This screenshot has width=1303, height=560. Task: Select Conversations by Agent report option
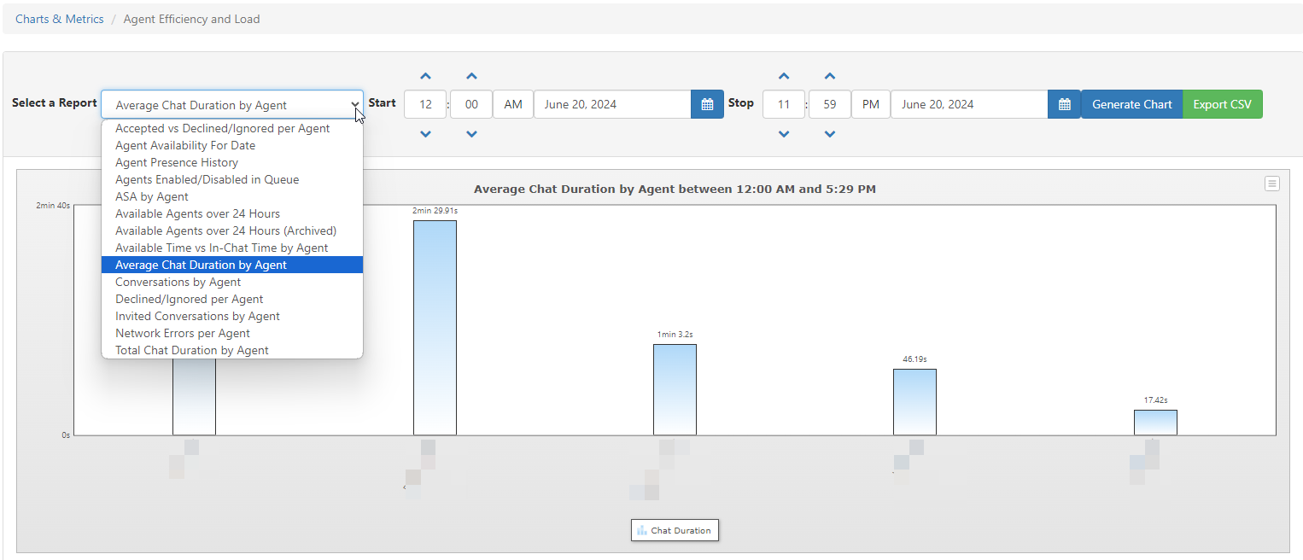178,282
